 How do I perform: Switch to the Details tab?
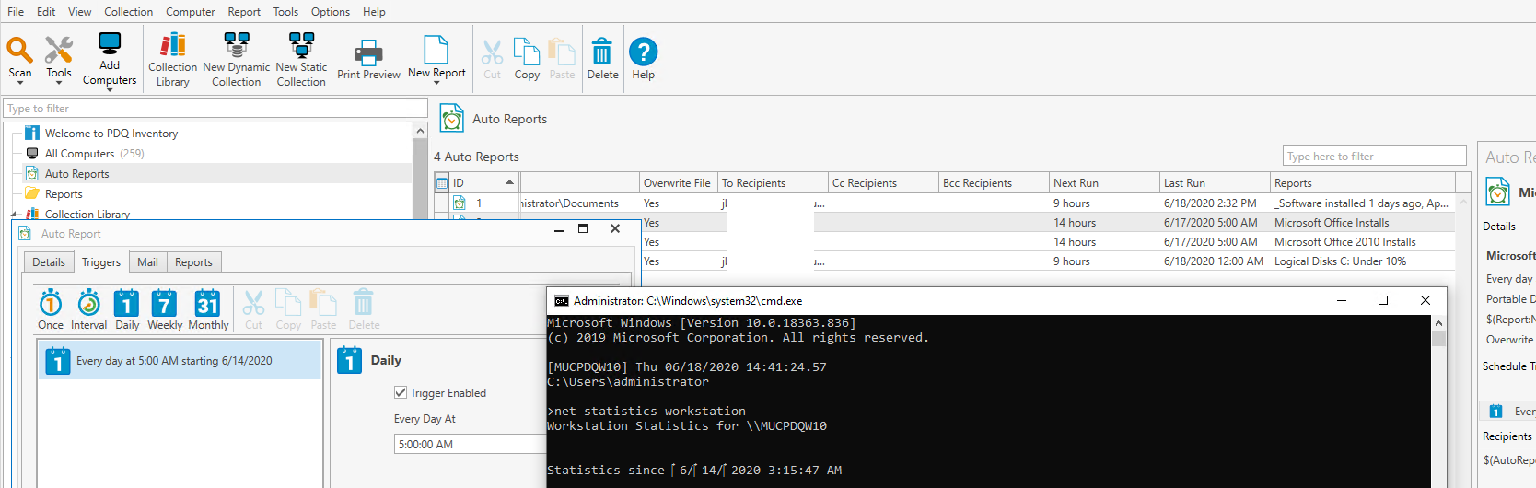(x=49, y=262)
